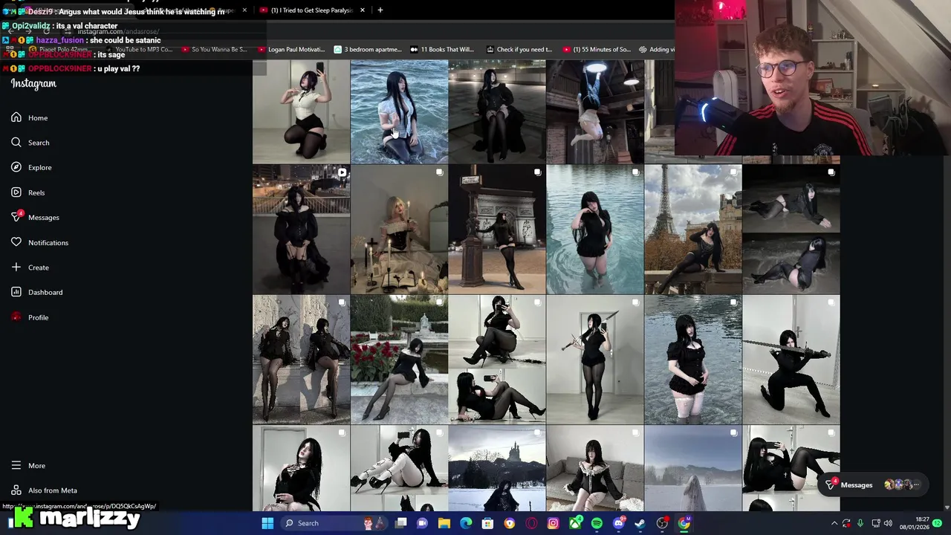The image size is (951, 535).
Task: Expand the More hamburger menu
Action: [28, 465]
